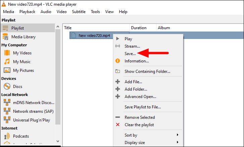
Task: Expand the Display size submenu arrow
Action: point(177,142)
